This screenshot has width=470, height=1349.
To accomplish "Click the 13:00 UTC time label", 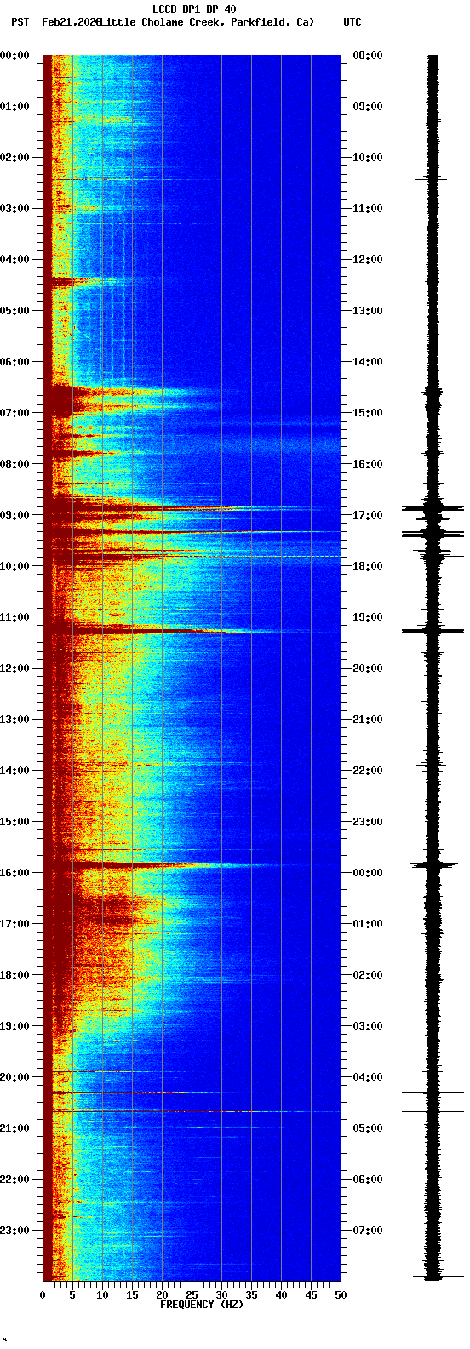I will [x=368, y=311].
